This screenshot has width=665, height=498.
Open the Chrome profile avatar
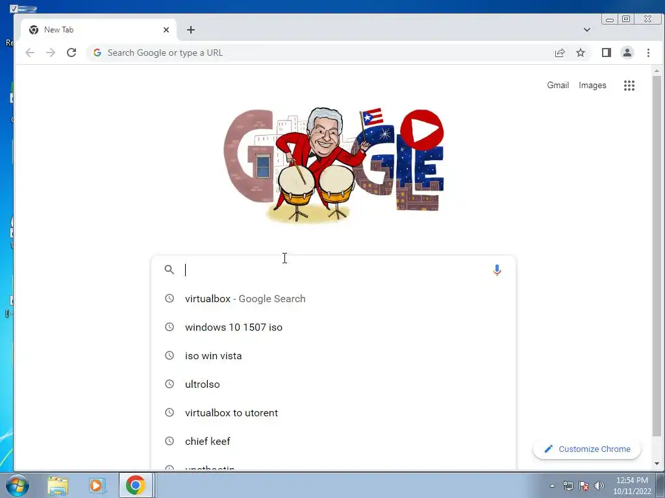[x=627, y=53]
